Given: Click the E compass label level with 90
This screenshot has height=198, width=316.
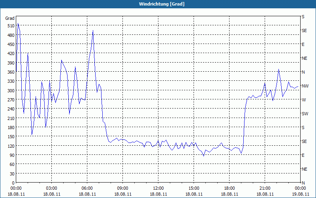Looking at the screenshot, I should (303, 155).
